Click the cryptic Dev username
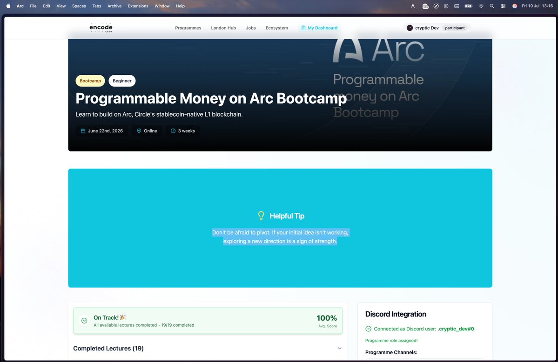 pyautogui.click(x=427, y=28)
